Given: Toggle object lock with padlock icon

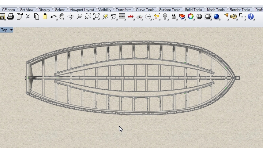Looking at the screenshot, I should [174, 16].
